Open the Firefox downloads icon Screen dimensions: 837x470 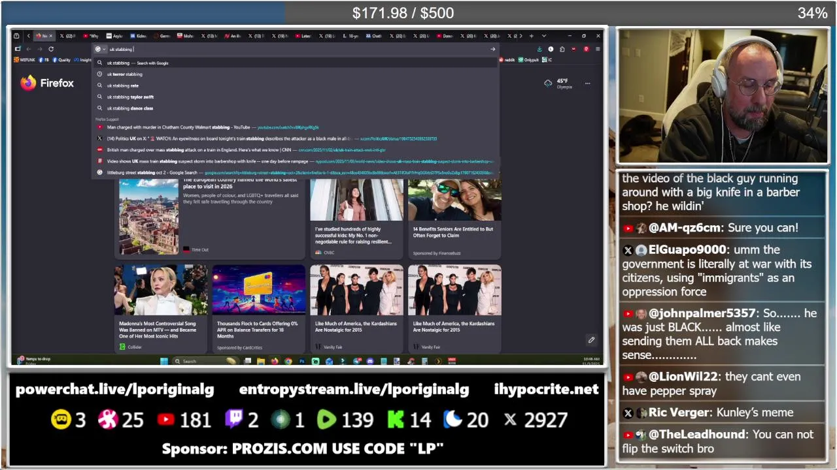click(539, 49)
